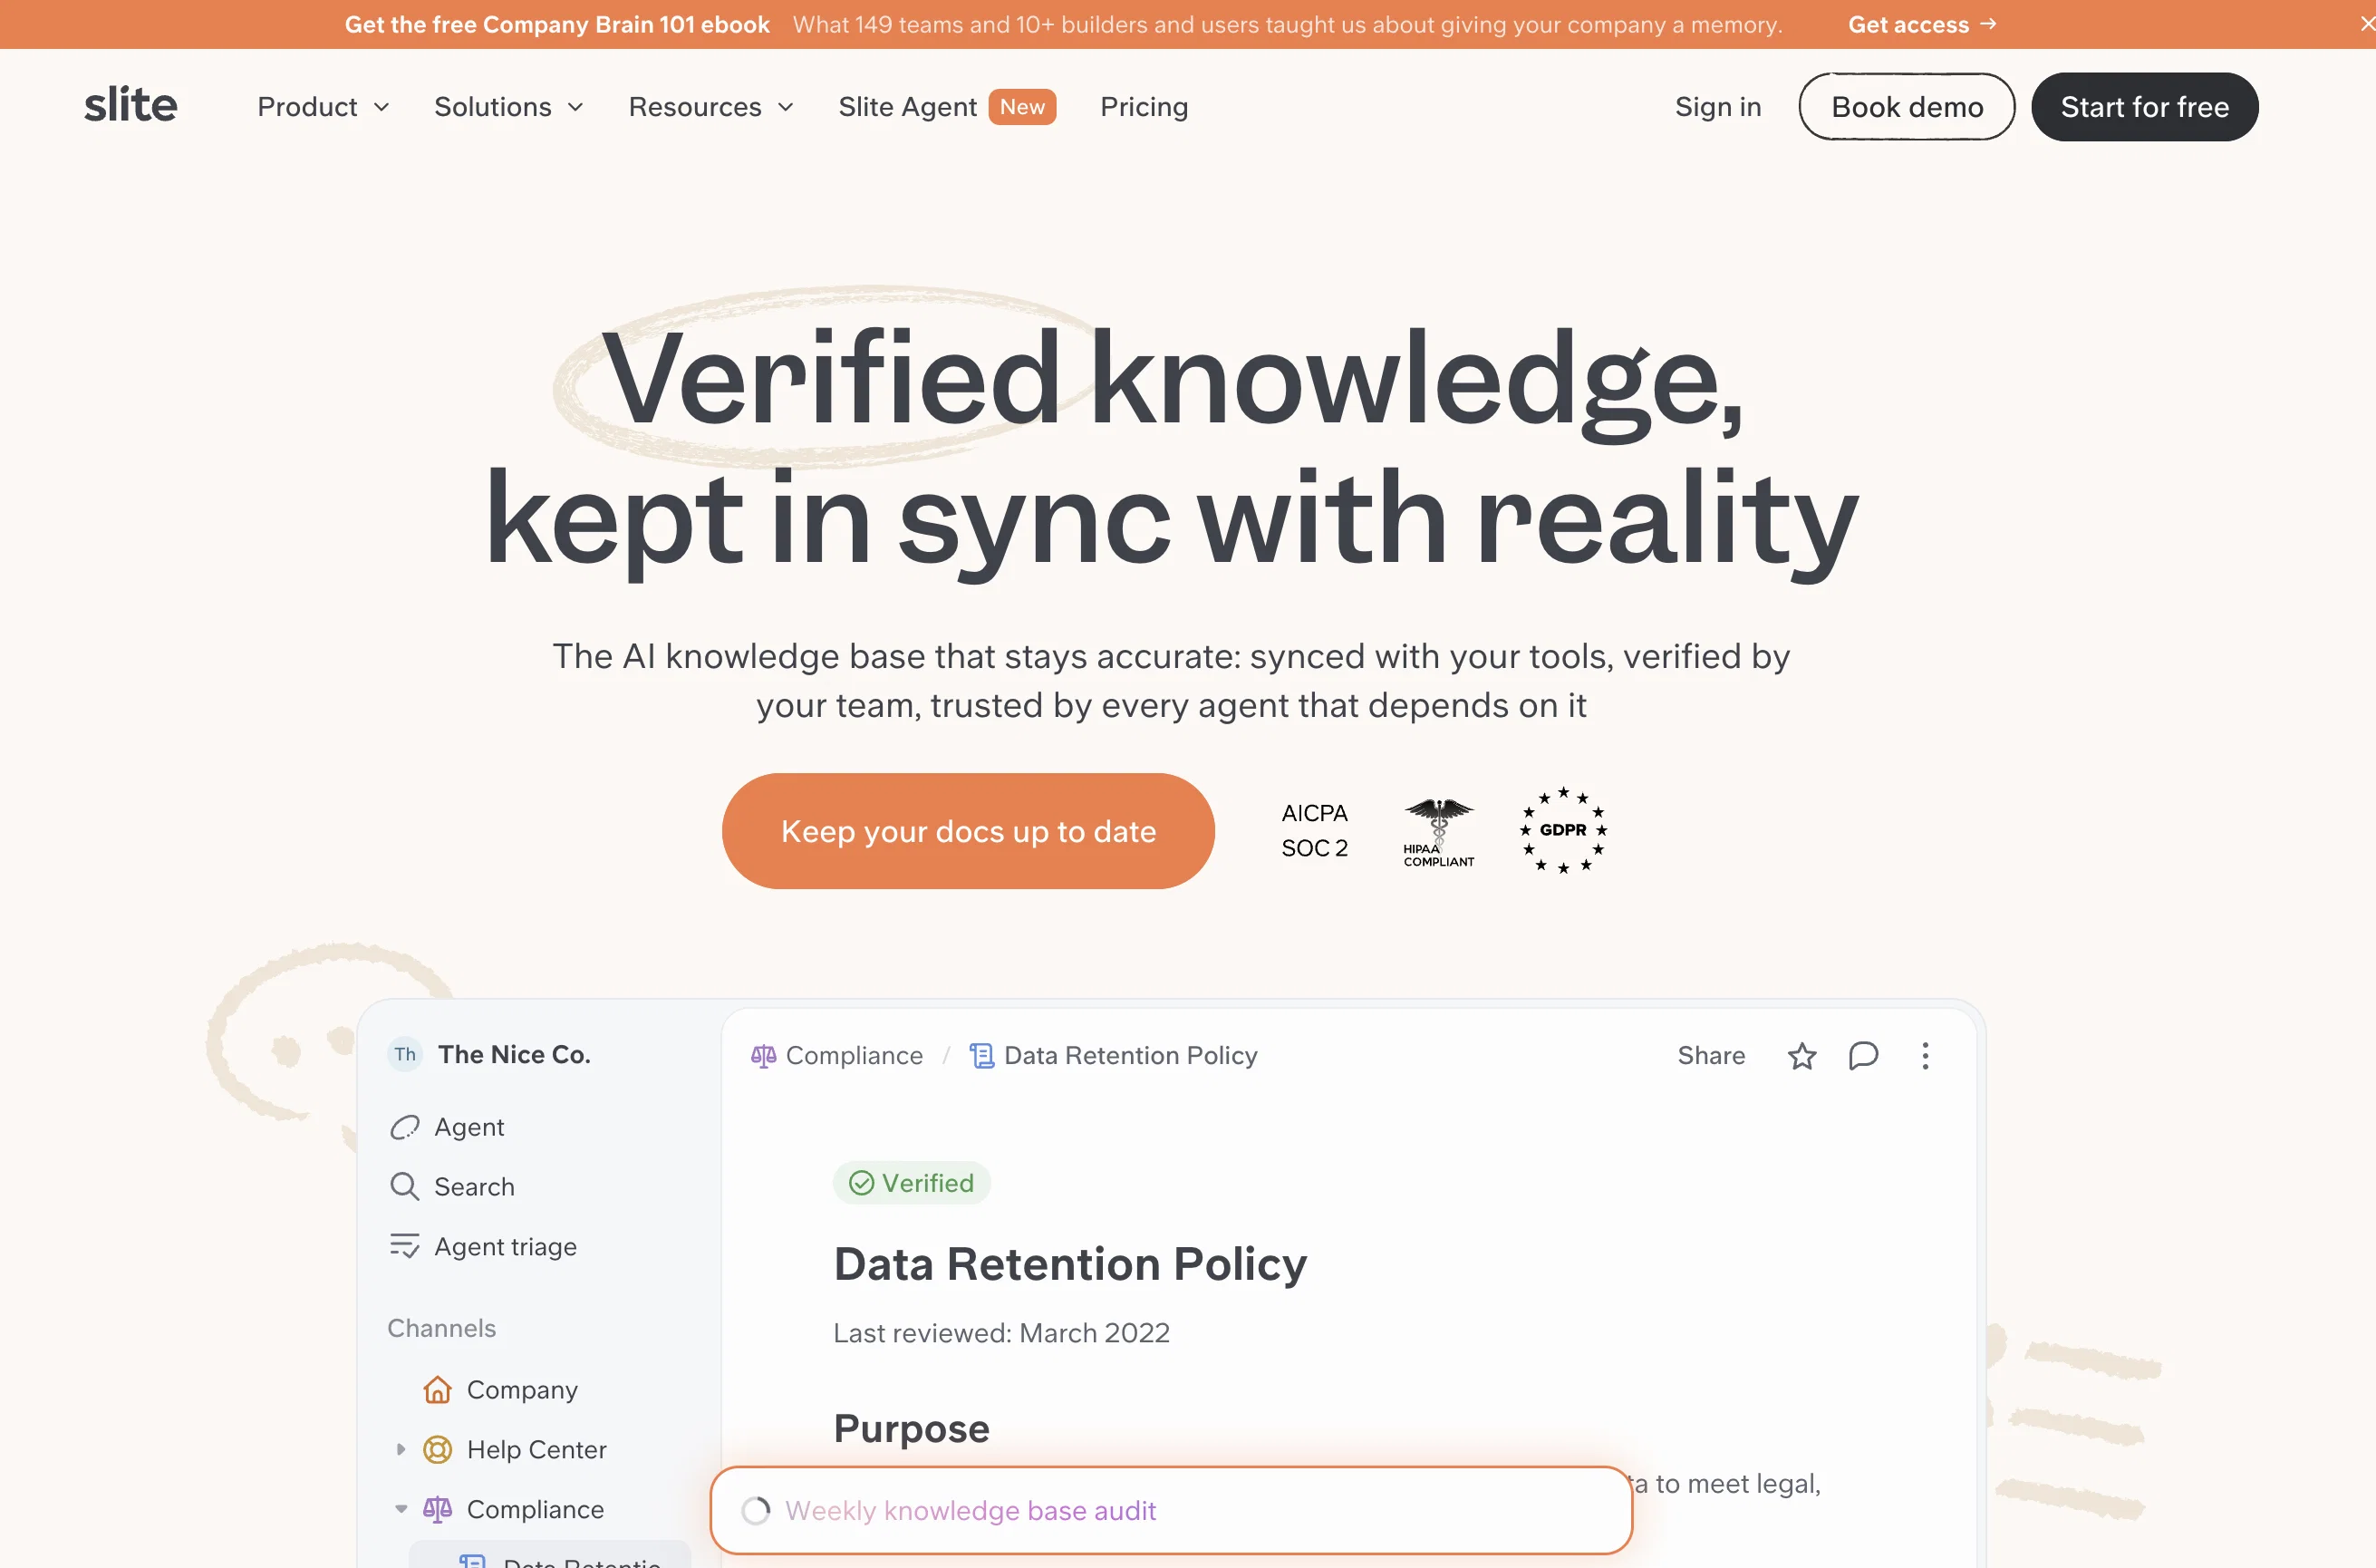Close the ebook announcement banner
This screenshot has width=2376, height=1568.
pos(2366,24)
